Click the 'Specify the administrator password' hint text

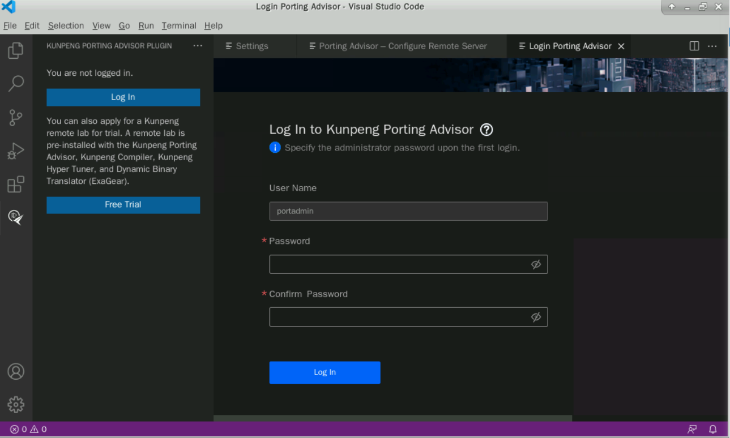click(x=402, y=148)
